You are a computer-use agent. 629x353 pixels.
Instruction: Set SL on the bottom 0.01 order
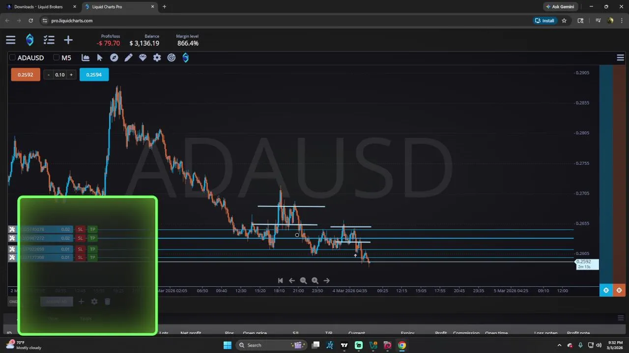click(x=80, y=257)
